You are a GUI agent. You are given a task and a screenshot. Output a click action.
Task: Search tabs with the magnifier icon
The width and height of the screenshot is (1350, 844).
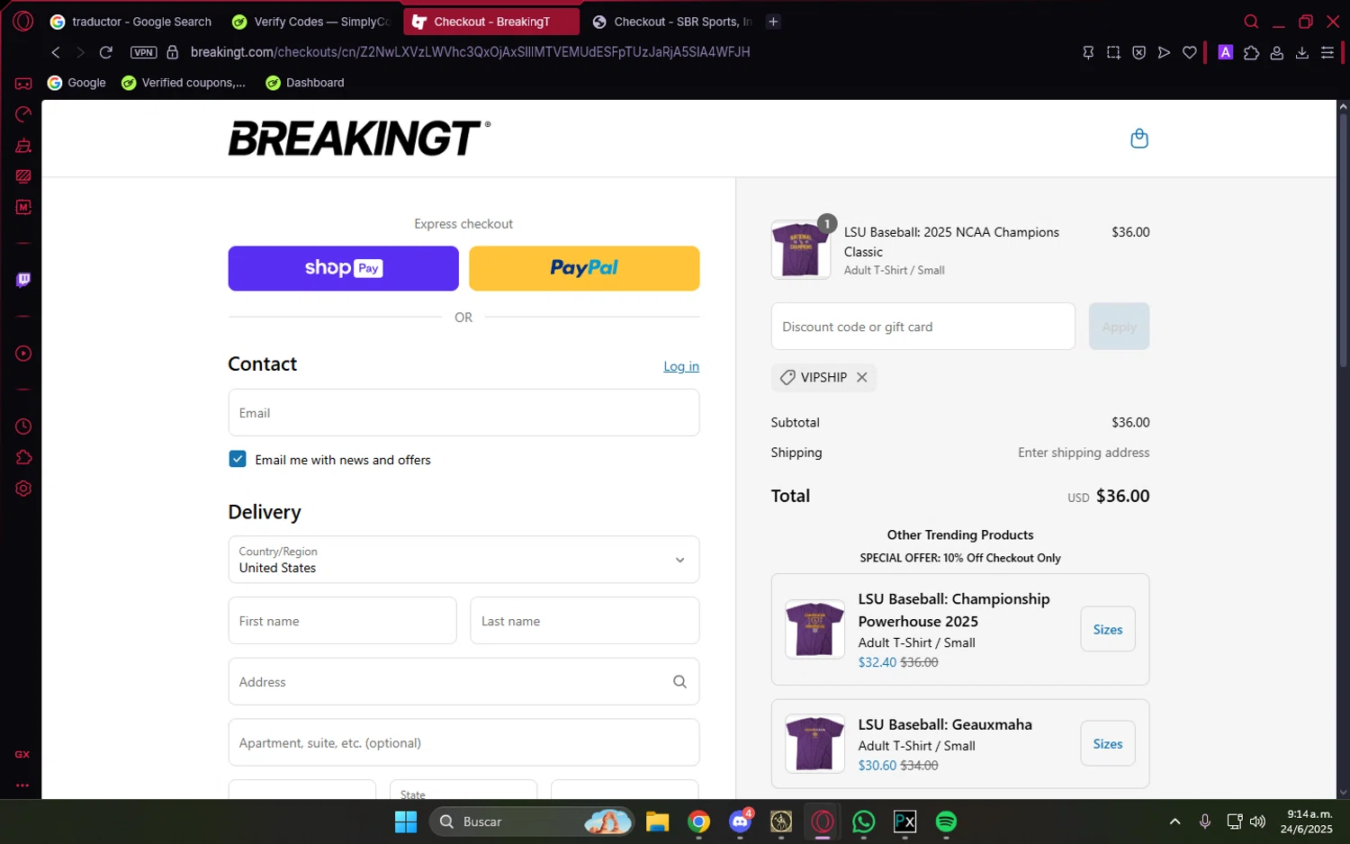coord(1251,22)
